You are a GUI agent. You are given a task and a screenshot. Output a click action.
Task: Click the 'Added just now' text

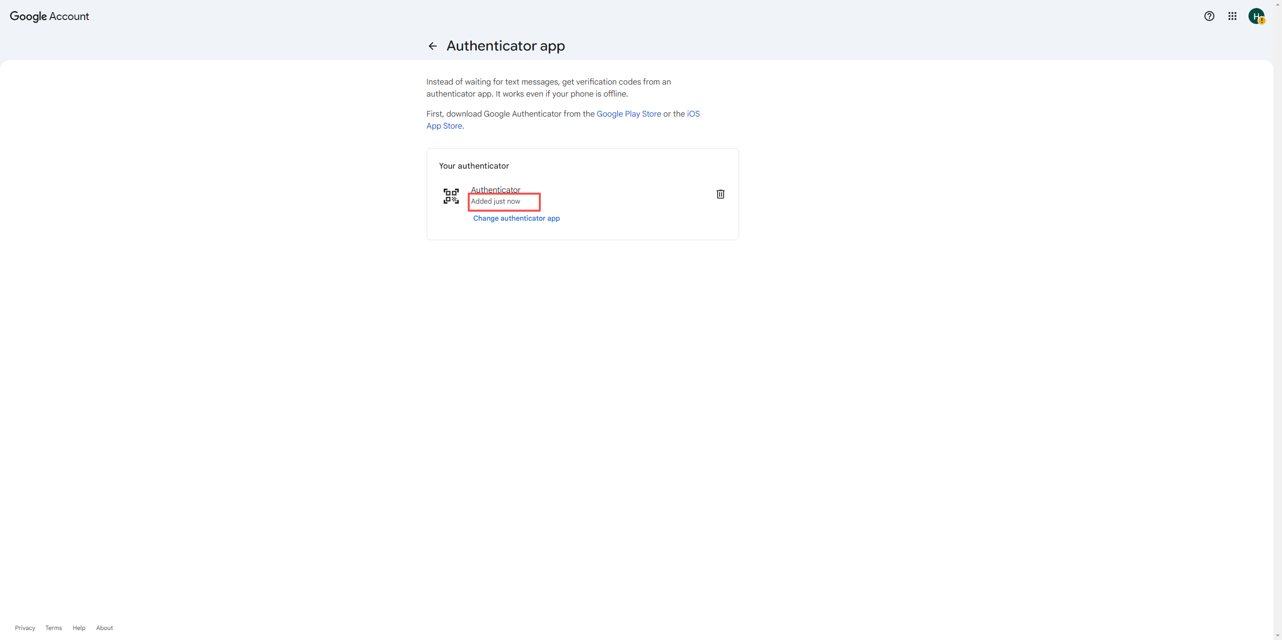tap(495, 201)
